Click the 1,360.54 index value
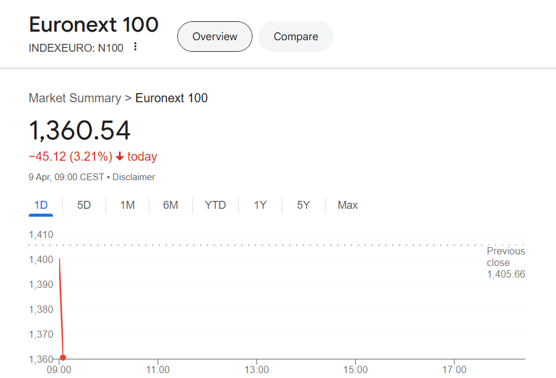 [x=79, y=130]
